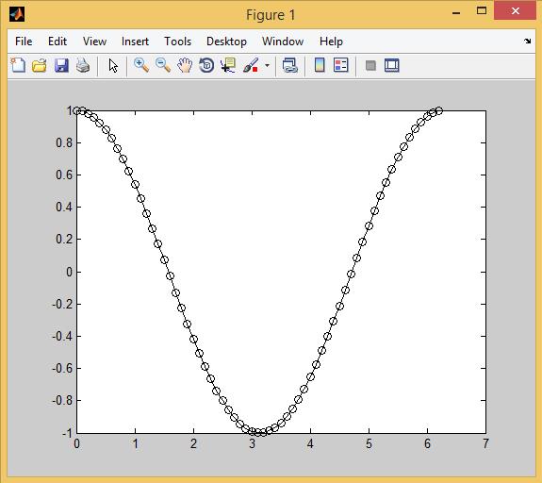Open the Insert menu
This screenshot has height=483, width=542.
click(x=135, y=42)
